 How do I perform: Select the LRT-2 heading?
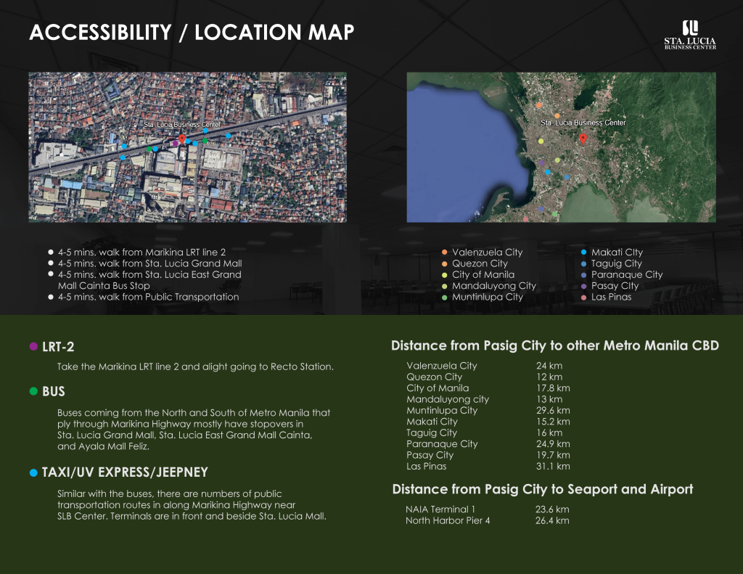58,347
